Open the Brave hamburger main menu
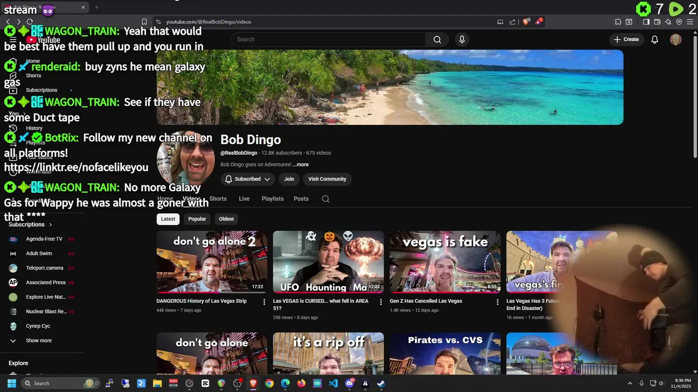 [690, 22]
